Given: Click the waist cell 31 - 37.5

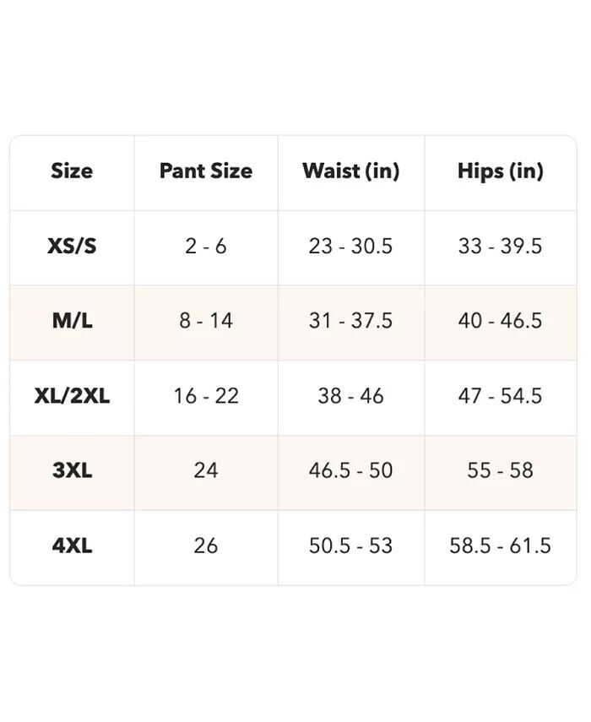Looking at the screenshot, I should click(x=350, y=321).
